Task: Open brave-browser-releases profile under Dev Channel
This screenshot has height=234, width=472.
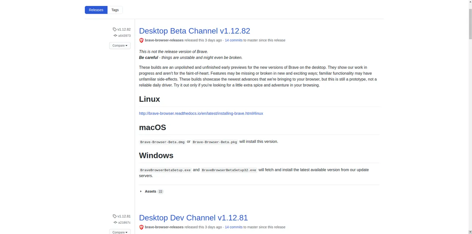Action: tap(164, 227)
